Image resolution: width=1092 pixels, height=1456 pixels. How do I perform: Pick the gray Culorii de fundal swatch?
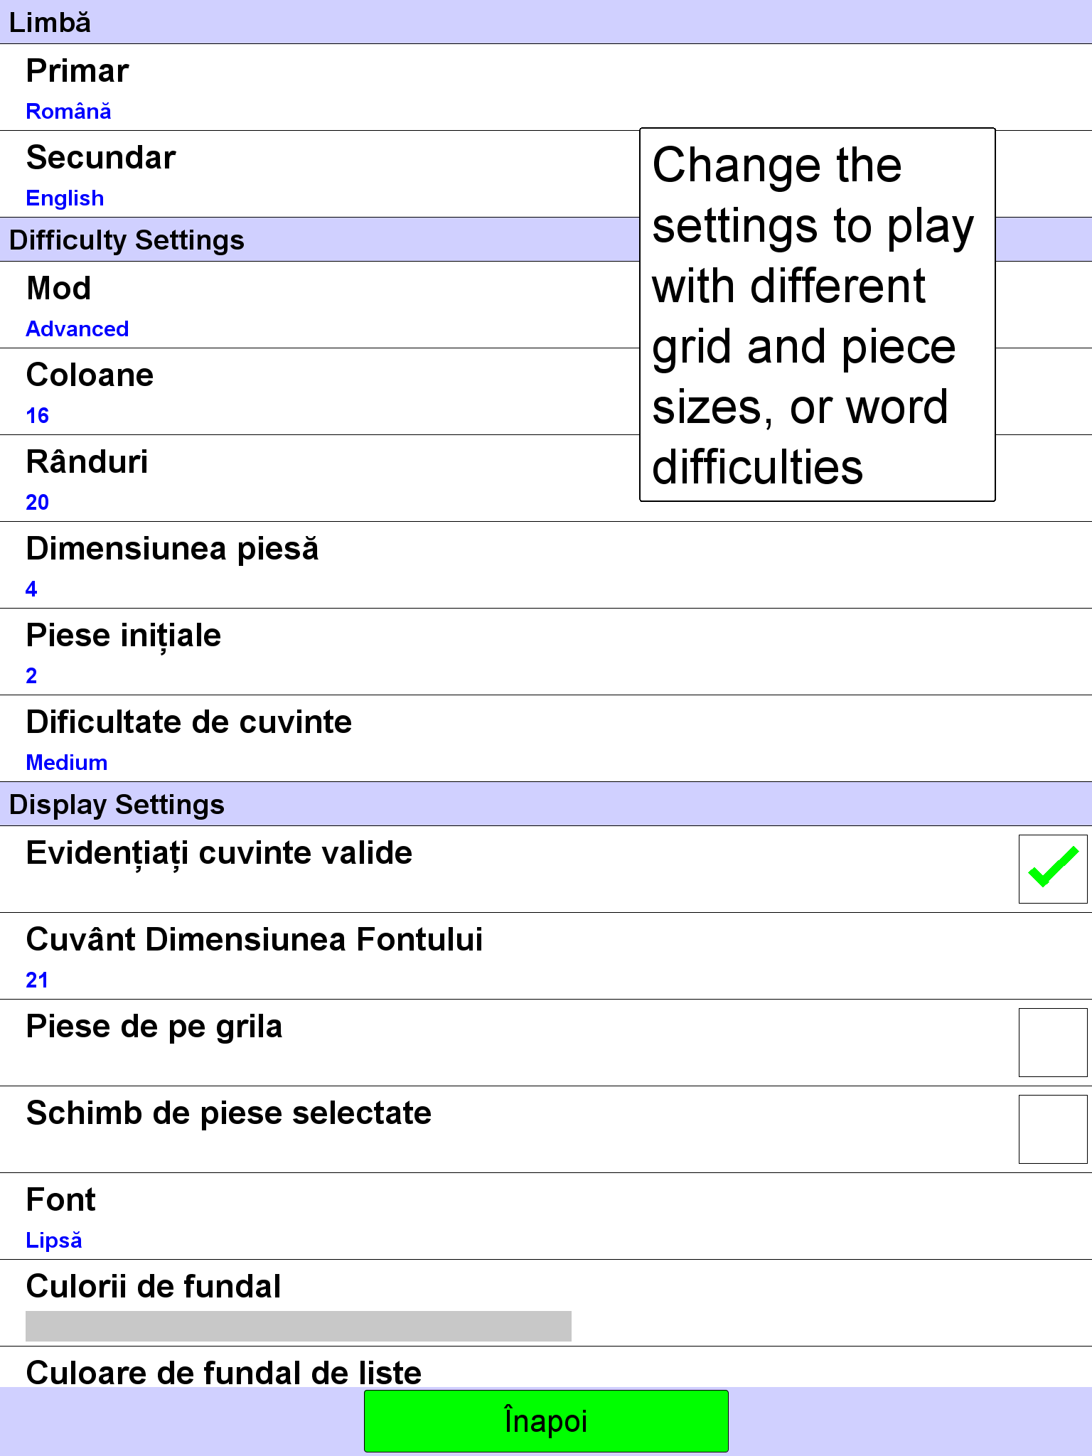pyautogui.click(x=299, y=1326)
